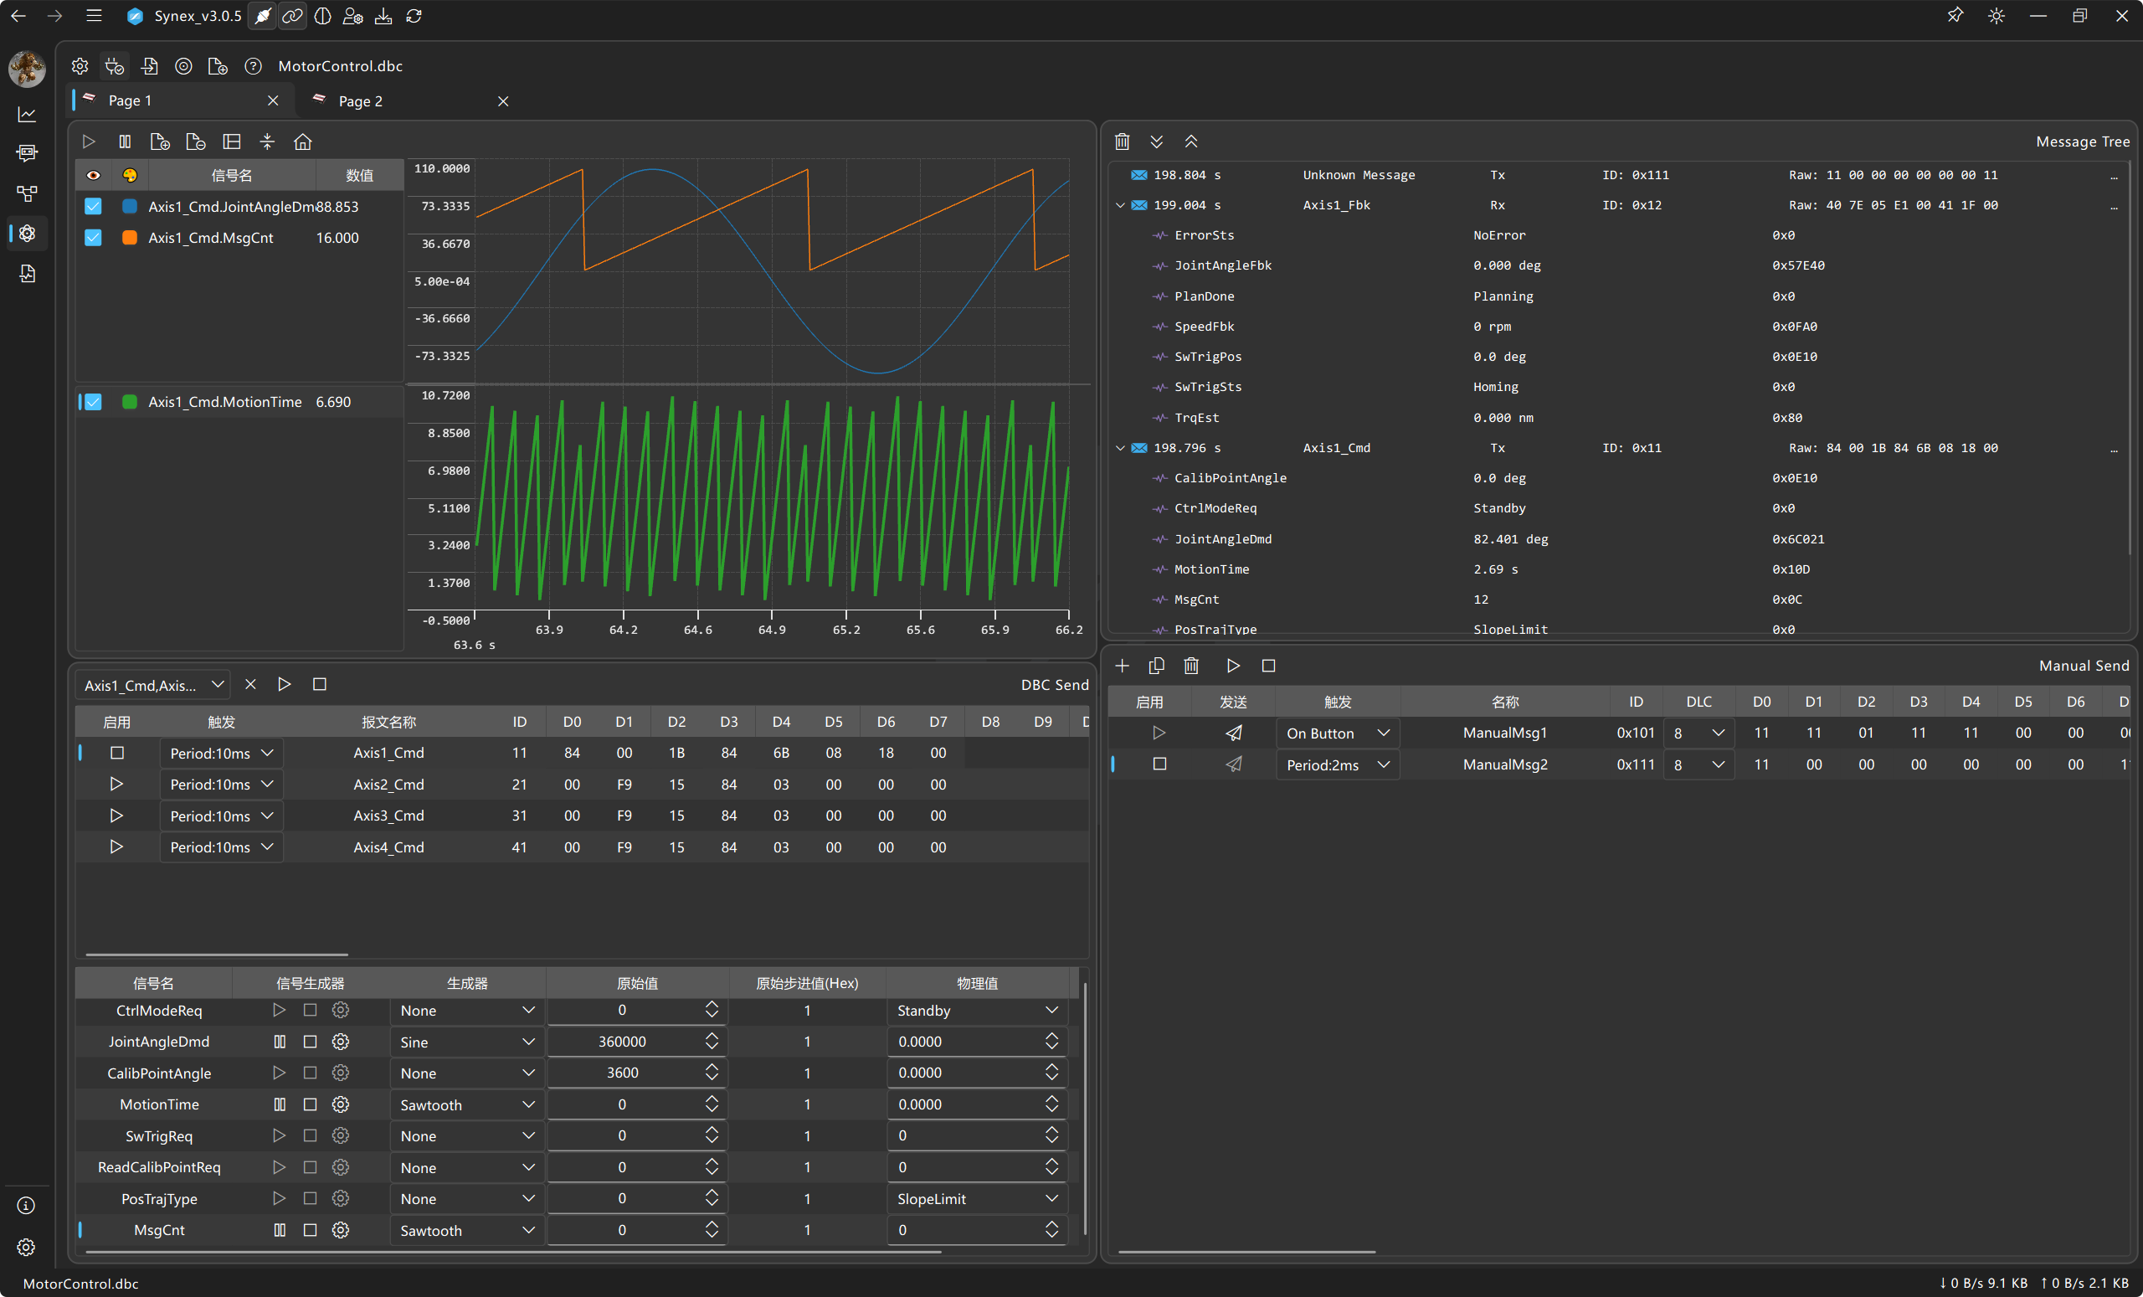This screenshot has width=2143, height=1297.
Task: Click the green color swatch for MotionTime
Action: [130, 402]
